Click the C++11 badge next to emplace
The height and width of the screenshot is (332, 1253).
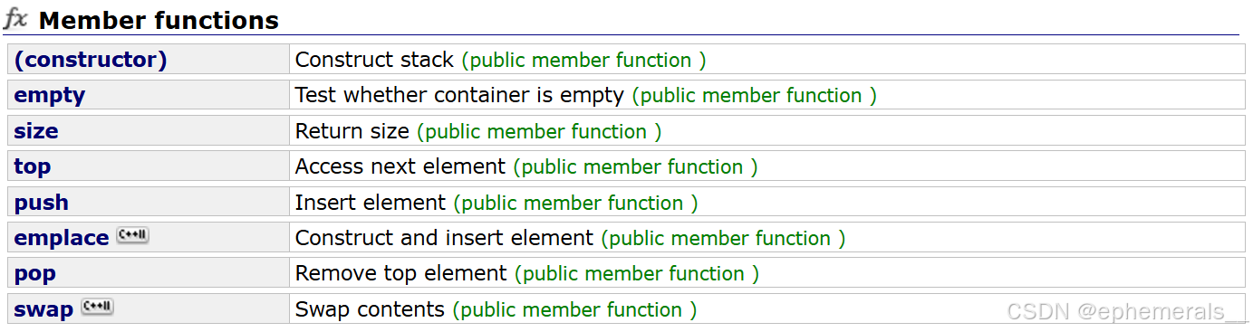tap(132, 236)
